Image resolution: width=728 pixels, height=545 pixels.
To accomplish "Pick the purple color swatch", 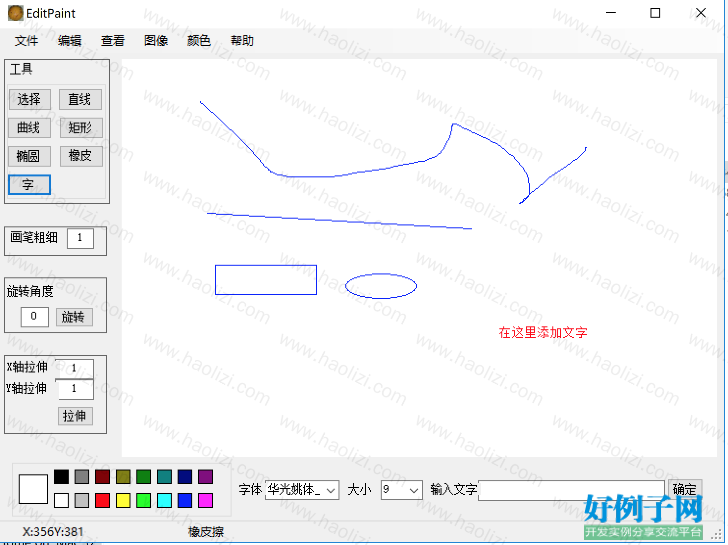I will (206, 477).
